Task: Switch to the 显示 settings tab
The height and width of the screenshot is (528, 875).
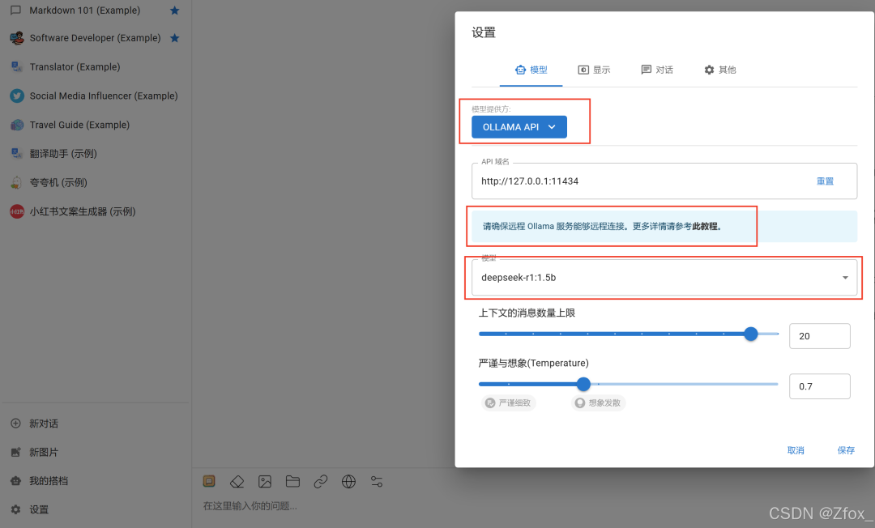Action: pyautogui.click(x=594, y=70)
